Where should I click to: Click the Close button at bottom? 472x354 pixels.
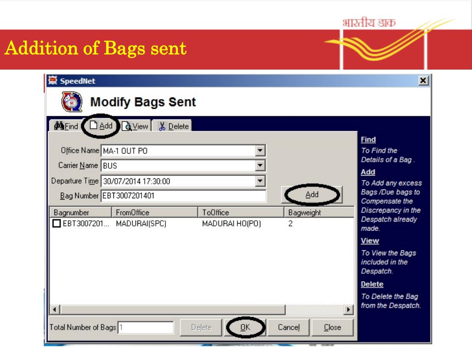click(x=332, y=327)
